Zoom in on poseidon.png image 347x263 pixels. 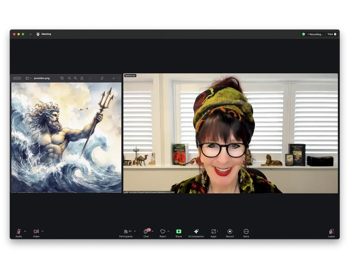76,78
